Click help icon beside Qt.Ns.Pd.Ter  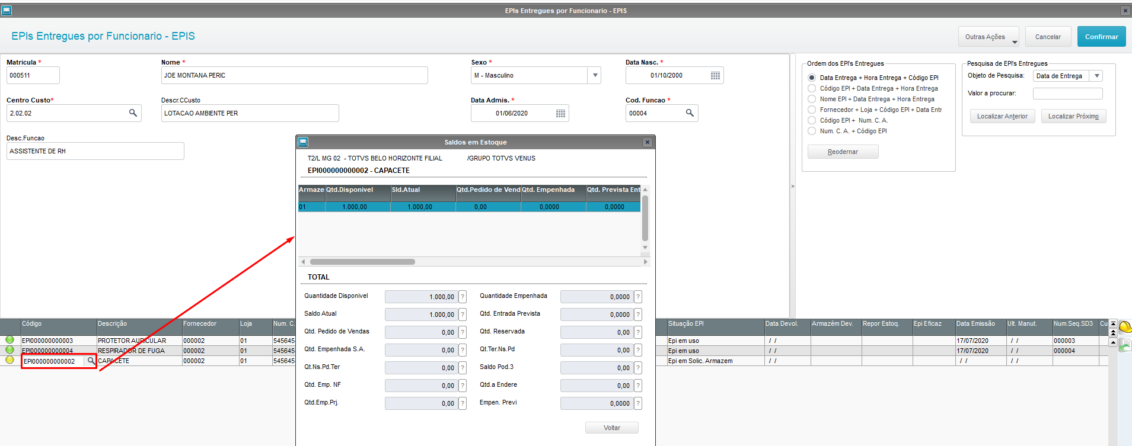[x=463, y=368]
